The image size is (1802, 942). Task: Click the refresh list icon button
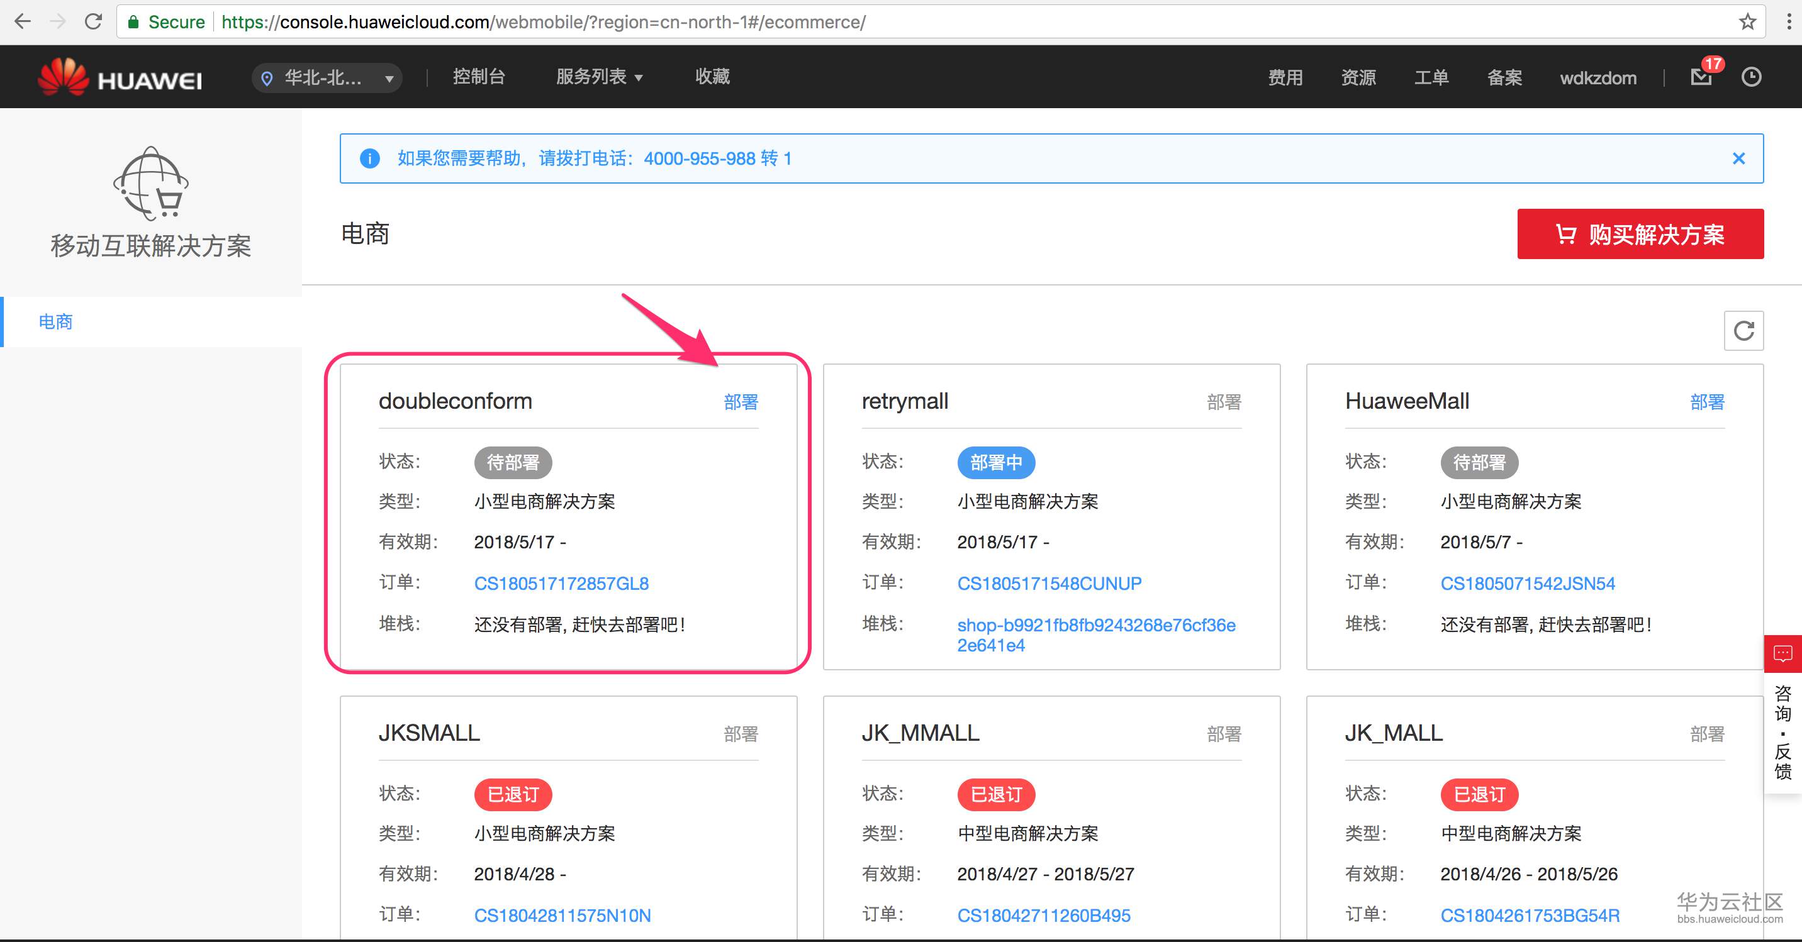pyautogui.click(x=1743, y=331)
